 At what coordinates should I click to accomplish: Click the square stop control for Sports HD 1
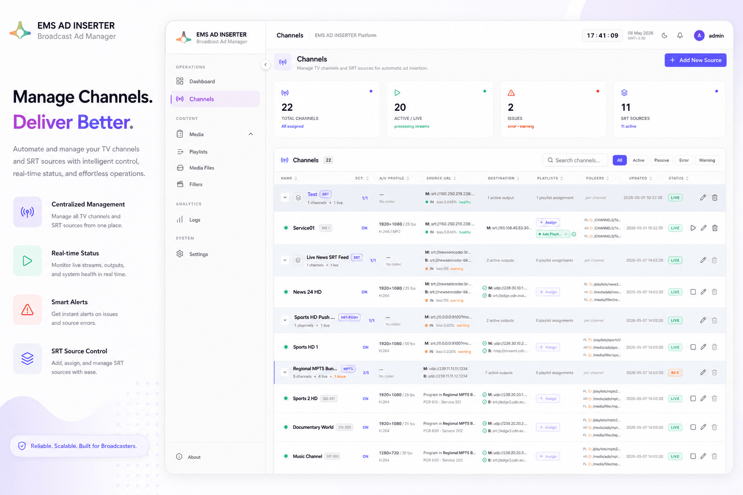[x=693, y=347]
